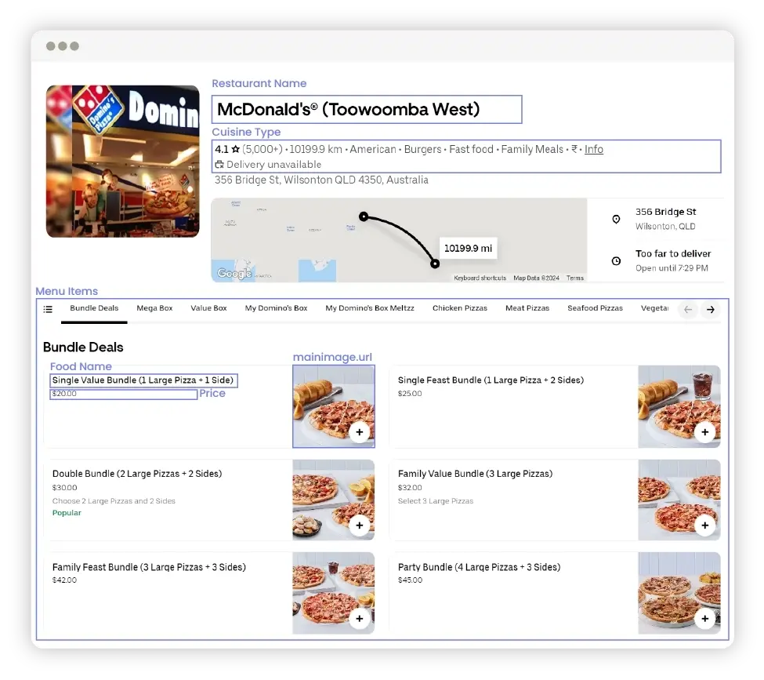
Task: Select the Bundle Deals tab
Action: click(x=94, y=308)
